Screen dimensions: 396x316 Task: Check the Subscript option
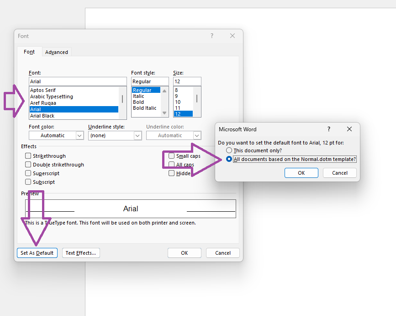coord(28,182)
